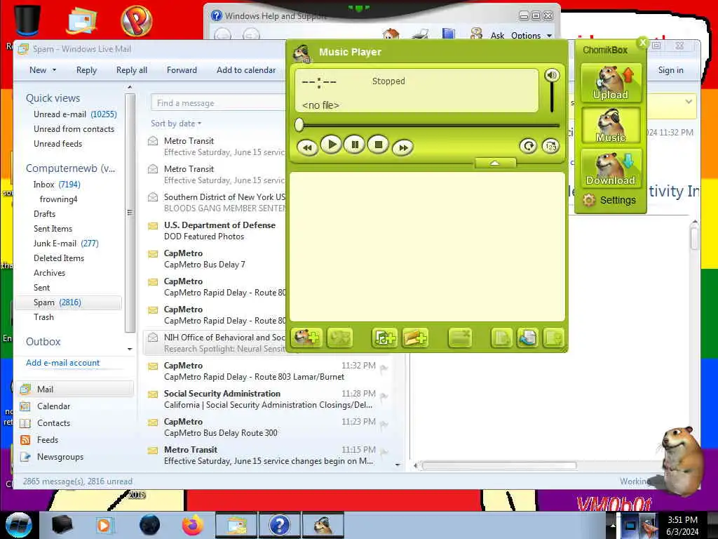Open the CapMetro Bus Delay 7 email

[x=215, y=259]
